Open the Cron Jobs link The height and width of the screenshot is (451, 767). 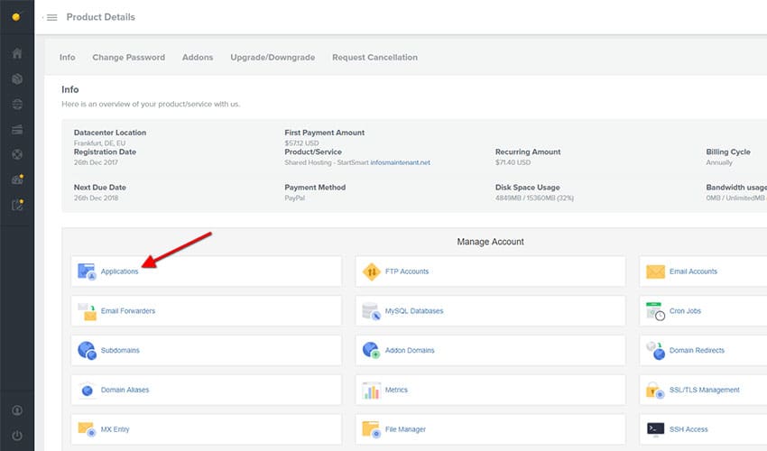pos(685,311)
